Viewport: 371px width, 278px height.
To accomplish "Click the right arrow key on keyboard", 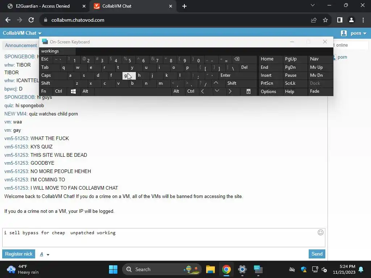I will (x=230, y=91).
